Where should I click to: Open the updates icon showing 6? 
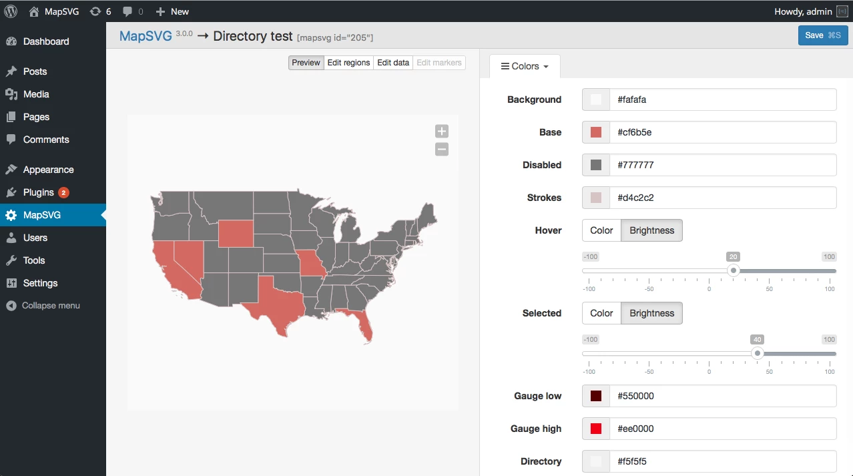[x=100, y=11]
